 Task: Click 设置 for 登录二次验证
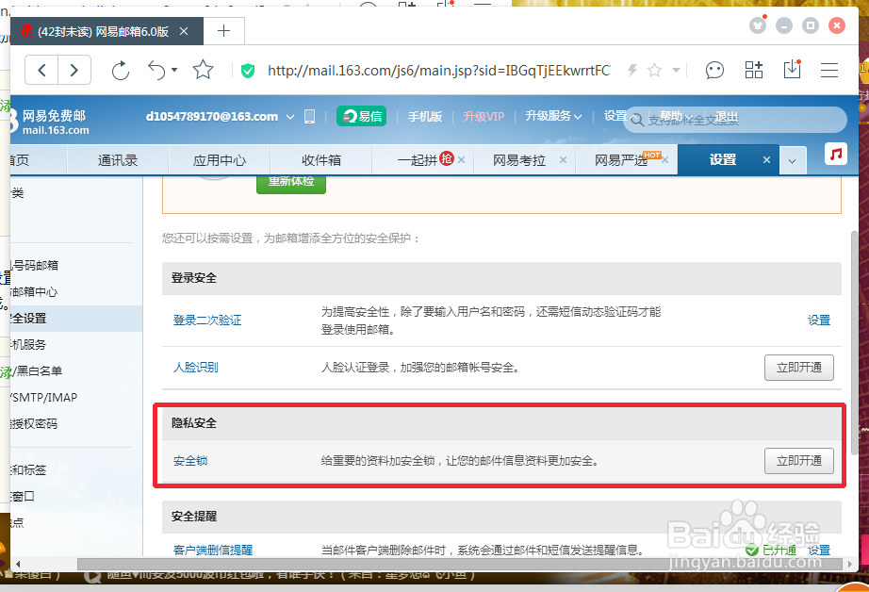(819, 320)
